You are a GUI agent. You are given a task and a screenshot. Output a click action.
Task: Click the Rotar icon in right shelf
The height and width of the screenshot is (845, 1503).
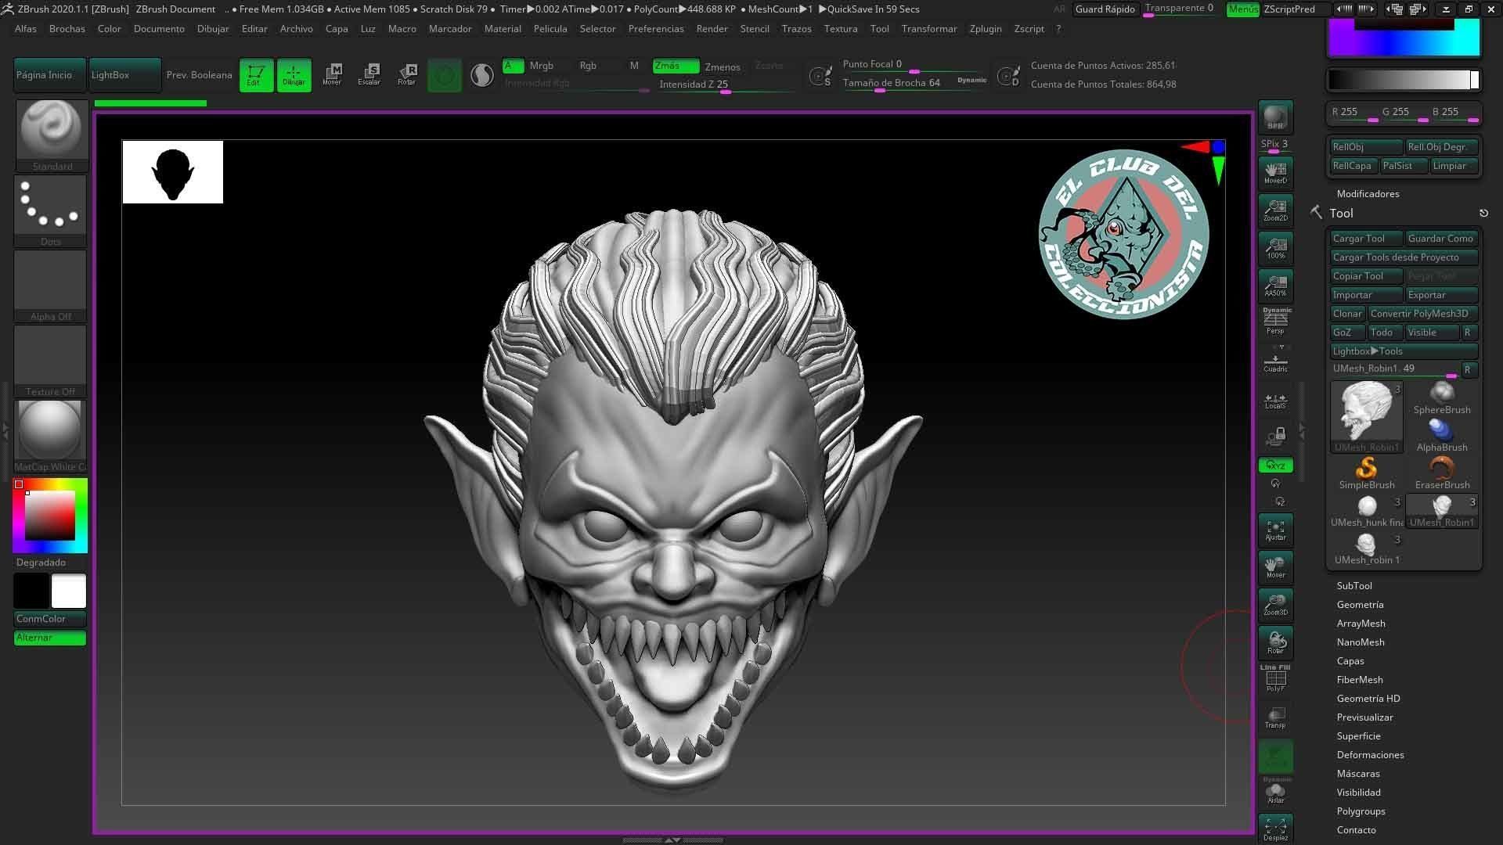tap(1275, 642)
